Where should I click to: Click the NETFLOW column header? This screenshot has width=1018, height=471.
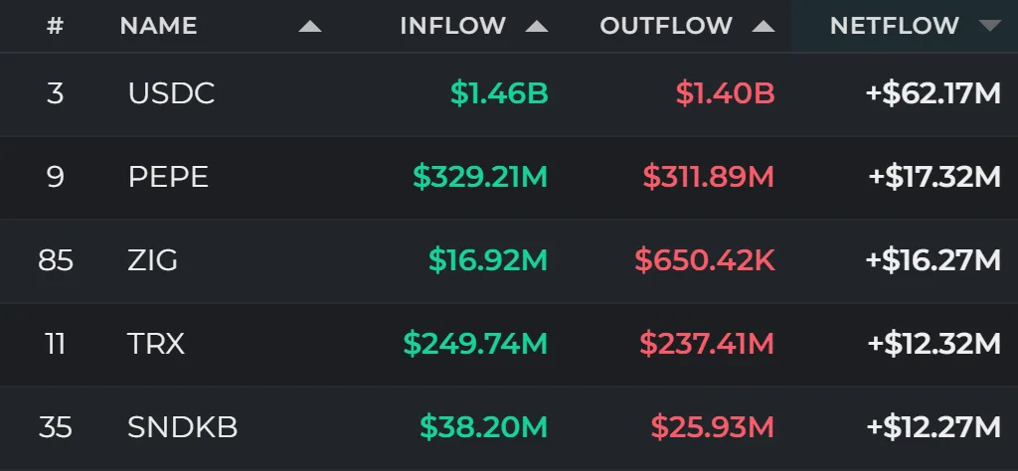coord(894,26)
